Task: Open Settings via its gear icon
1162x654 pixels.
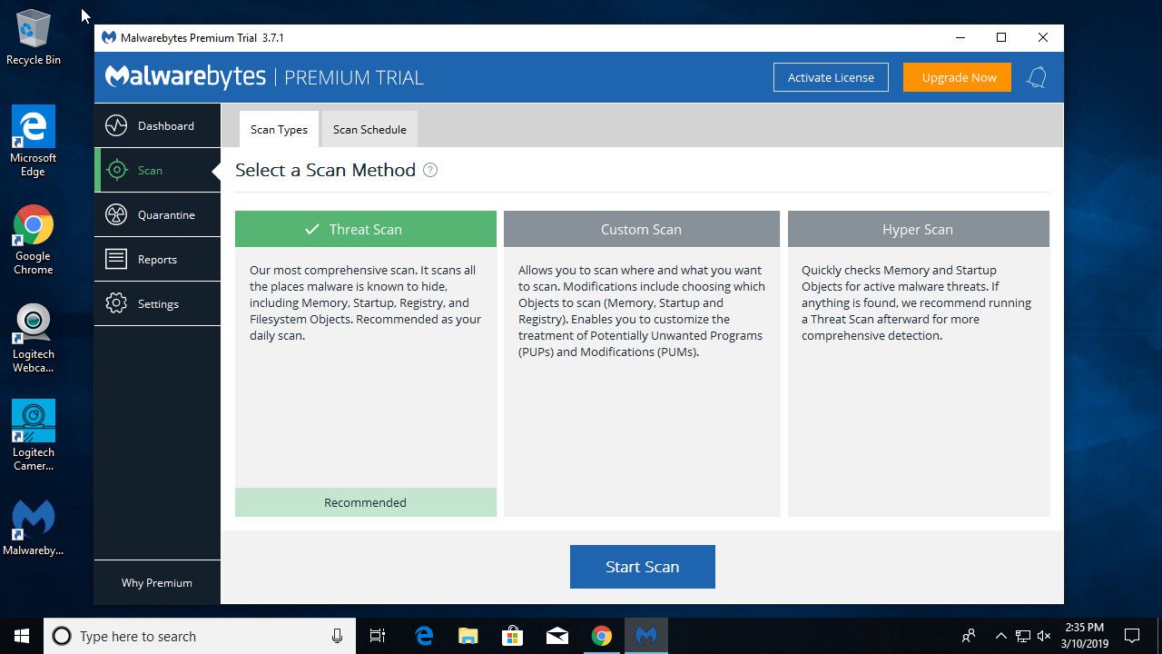Action: coord(116,303)
